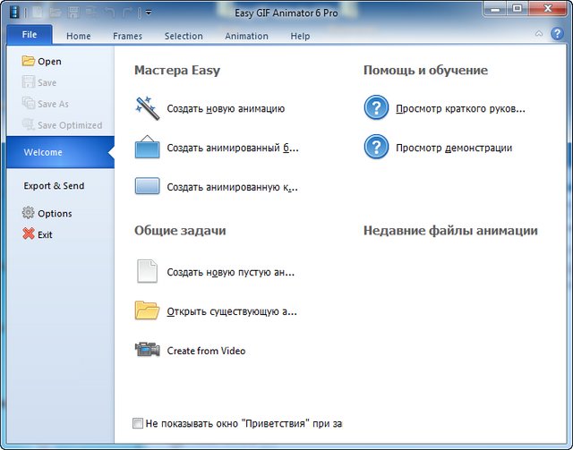Click the video camera Create from Video icon
573x450 pixels.
point(147,350)
